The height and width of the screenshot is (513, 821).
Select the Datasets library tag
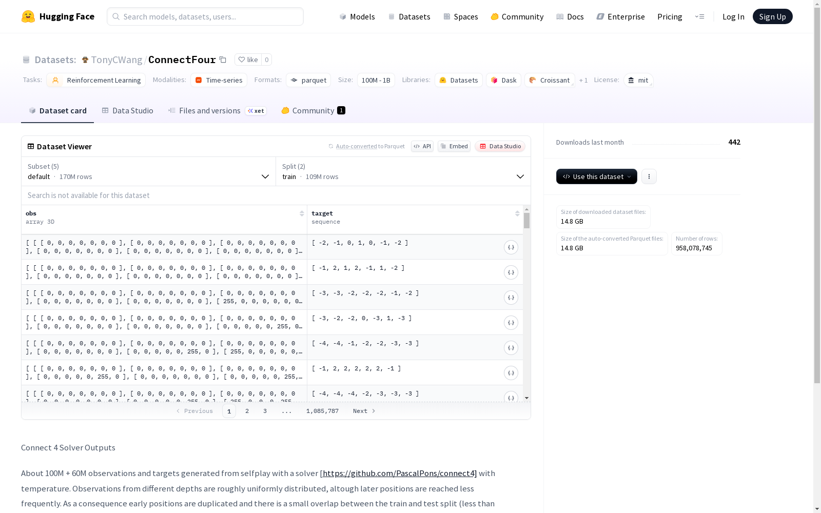point(459,80)
